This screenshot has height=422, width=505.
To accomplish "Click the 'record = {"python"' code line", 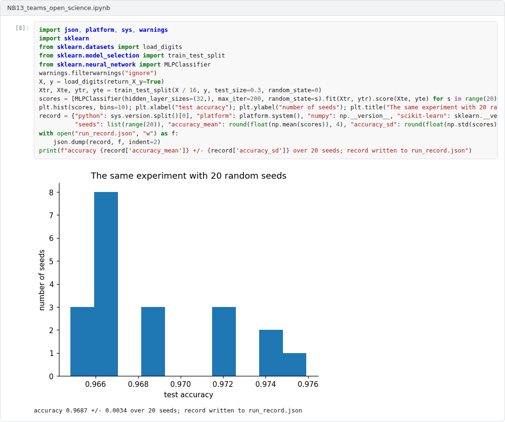I will [268, 116].
